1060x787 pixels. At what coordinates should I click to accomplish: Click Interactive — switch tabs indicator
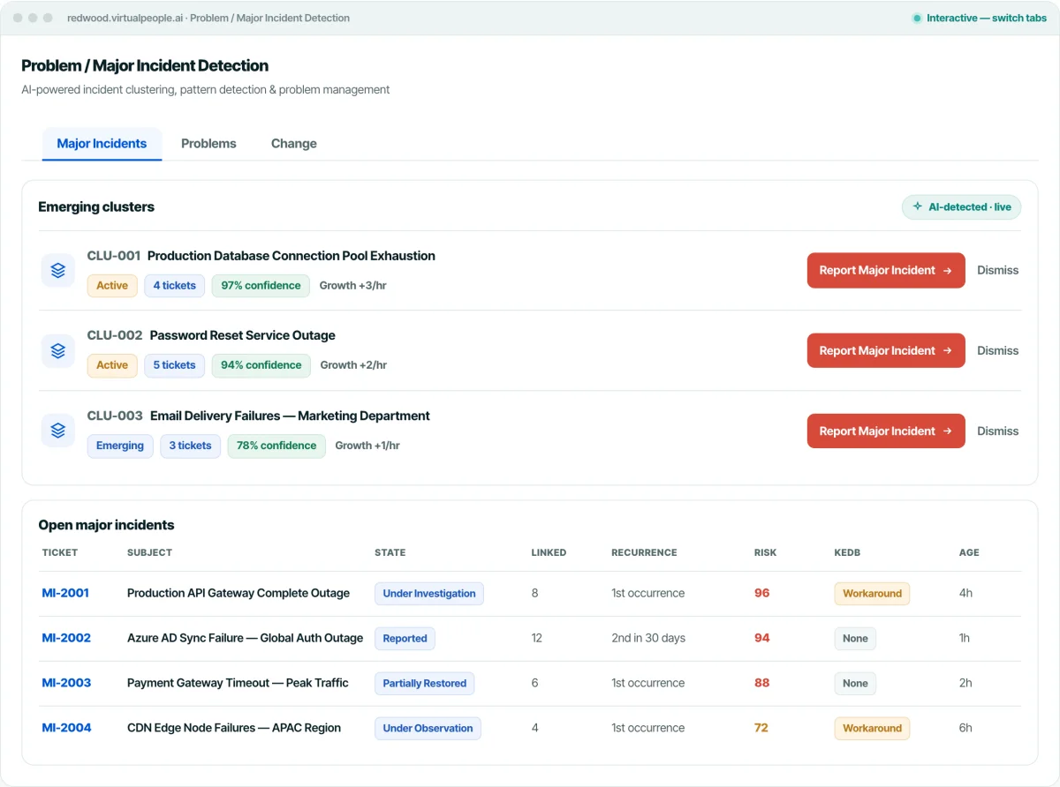click(x=980, y=18)
